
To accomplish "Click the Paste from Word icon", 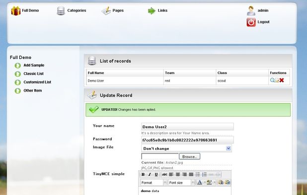I will [x=227, y=183].
